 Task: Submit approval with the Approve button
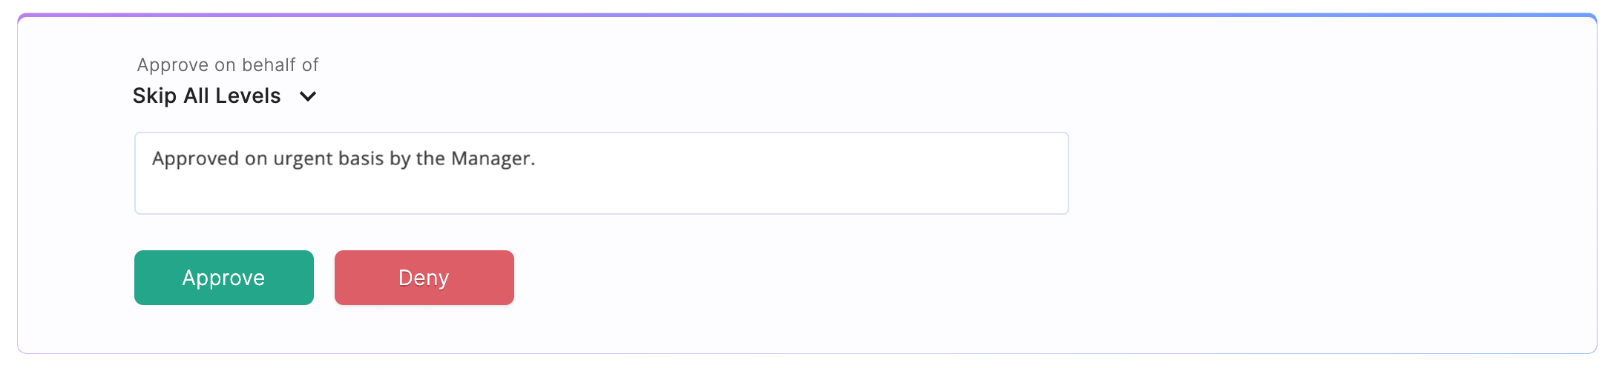coord(223,278)
